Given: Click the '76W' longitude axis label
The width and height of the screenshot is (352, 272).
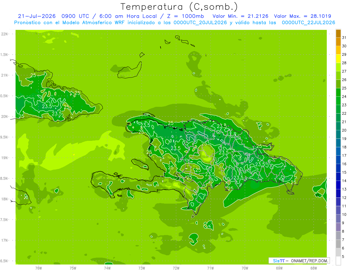Looking at the screenshot, I should (x=38, y=268).
